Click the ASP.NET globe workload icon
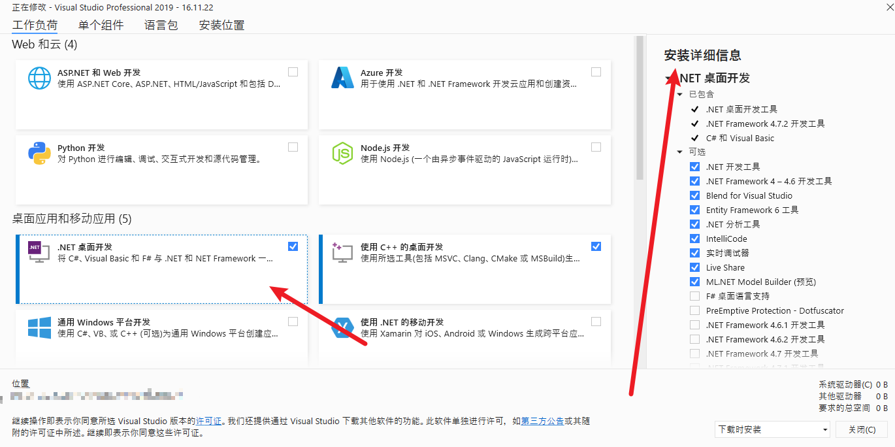This screenshot has height=447, width=895. [x=39, y=78]
